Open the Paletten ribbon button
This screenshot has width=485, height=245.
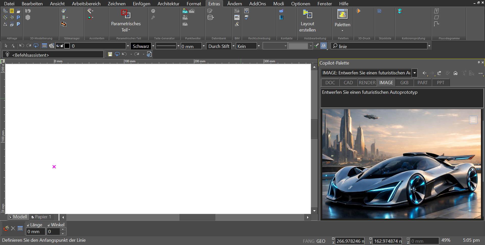[343, 21]
